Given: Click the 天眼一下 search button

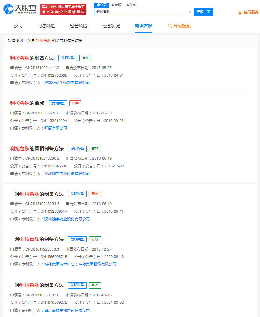Looking at the screenshot, I should click(203, 12).
